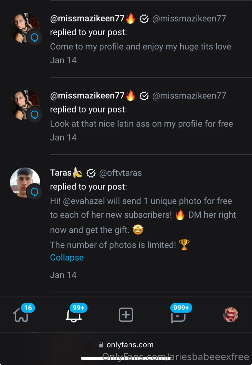
Task: Tap the onlyfans.com address bar
Action: [x=126, y=345]
